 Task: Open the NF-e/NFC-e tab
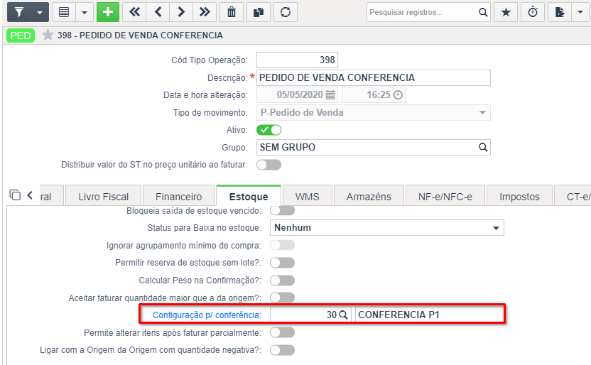click(445, 196)
